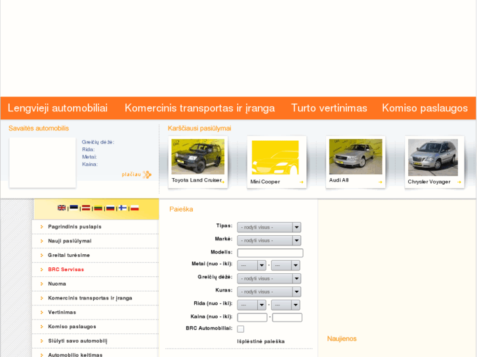The width and height of the screenshot is (477, 357).
Task: Click the Chrysler Voyager car title
Action: (429, 181)
